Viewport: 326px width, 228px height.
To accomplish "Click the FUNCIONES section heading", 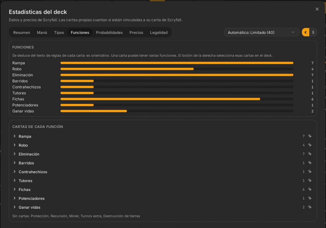I will coord(23,47).
